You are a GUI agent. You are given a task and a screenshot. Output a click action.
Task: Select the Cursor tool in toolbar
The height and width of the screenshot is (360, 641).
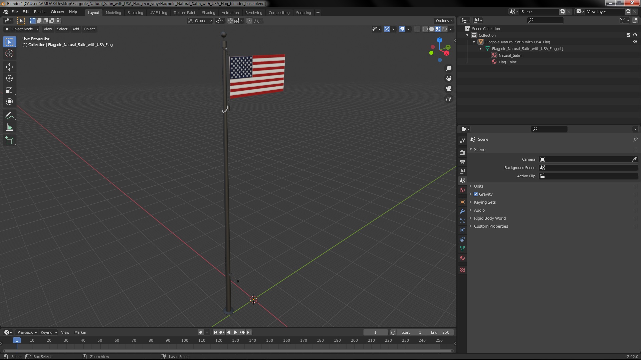(x=9, y=54)
